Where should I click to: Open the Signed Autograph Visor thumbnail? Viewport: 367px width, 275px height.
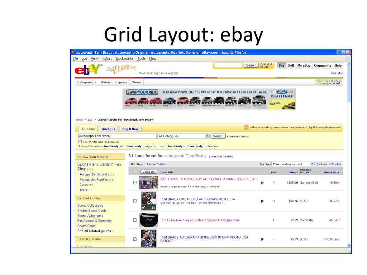point(149,220)
